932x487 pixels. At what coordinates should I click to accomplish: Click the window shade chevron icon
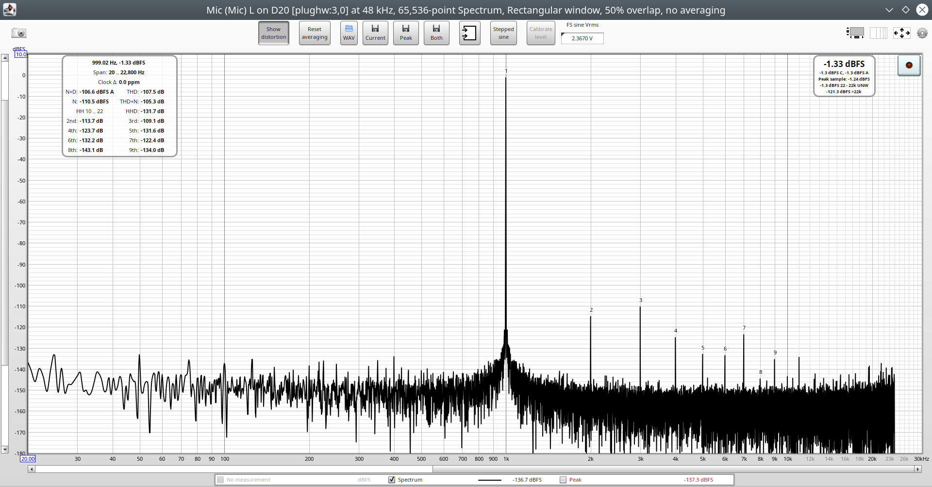pos(889,10)
